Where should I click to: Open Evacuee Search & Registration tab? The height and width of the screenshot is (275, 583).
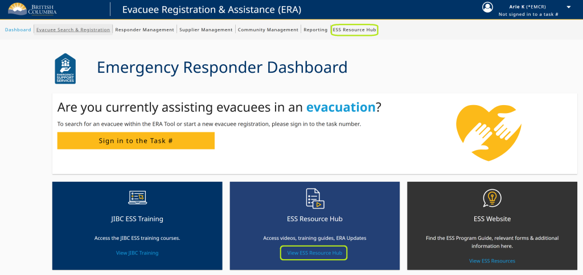(x=73, y=30)
